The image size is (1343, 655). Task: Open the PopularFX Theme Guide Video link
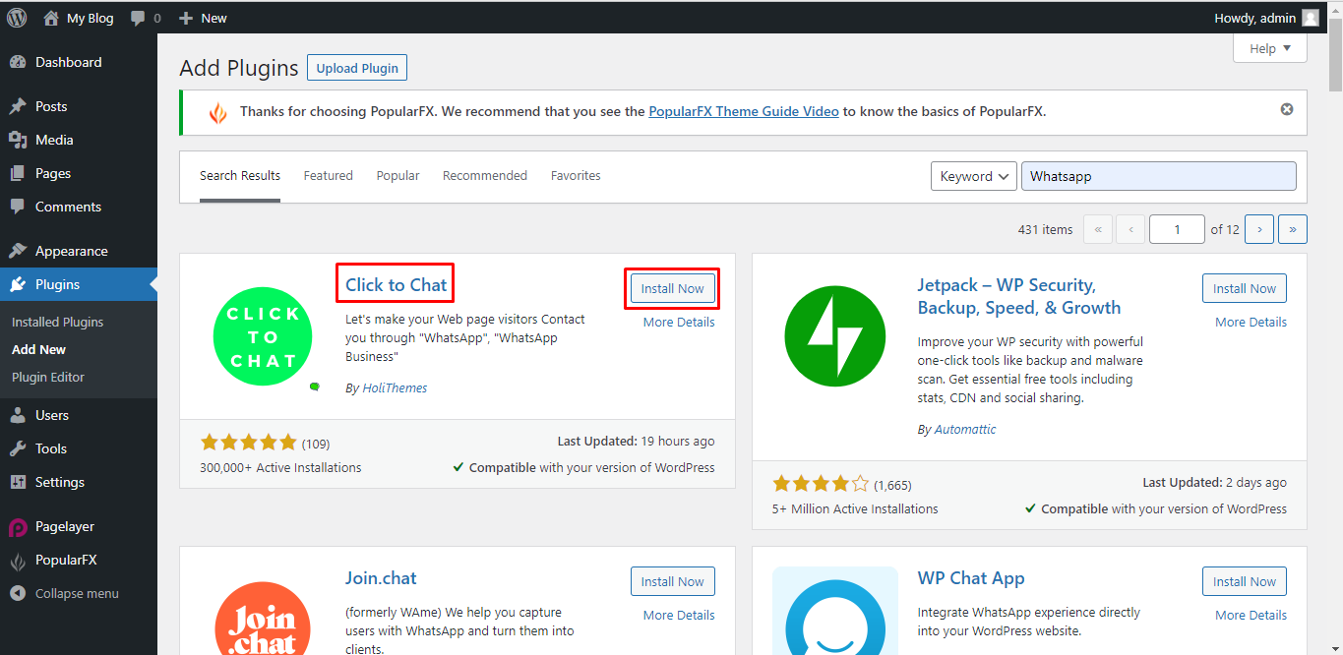[744, 111]
